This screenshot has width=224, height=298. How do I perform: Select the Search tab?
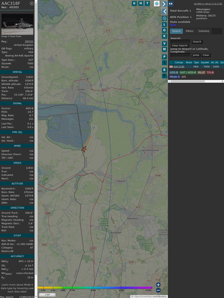pos(177,31)
